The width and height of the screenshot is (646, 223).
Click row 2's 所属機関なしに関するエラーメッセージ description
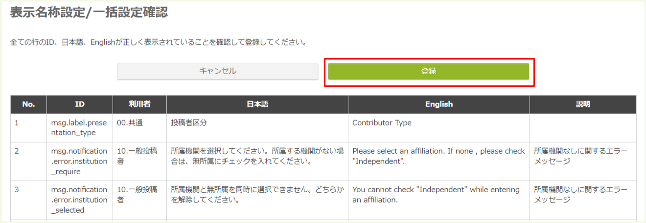click(580, 156)
